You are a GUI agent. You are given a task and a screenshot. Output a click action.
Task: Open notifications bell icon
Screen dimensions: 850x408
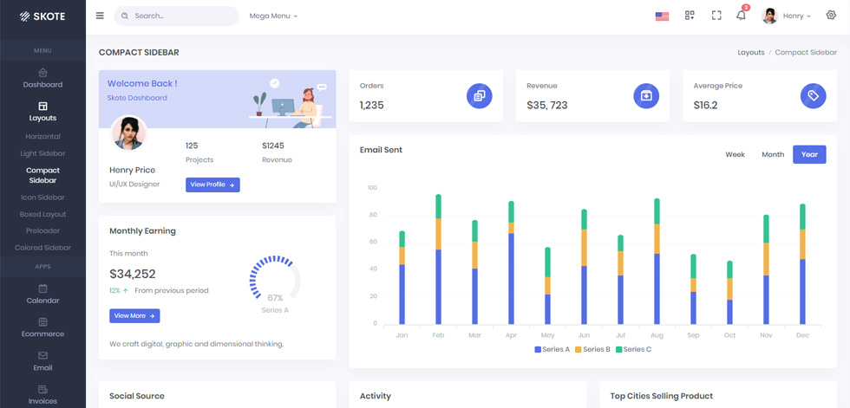(x=741, y=15)
